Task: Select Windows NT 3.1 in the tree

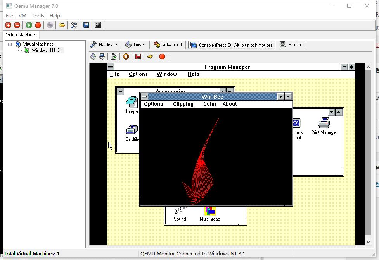Action: pyautogui.click(x=47, y=50)
